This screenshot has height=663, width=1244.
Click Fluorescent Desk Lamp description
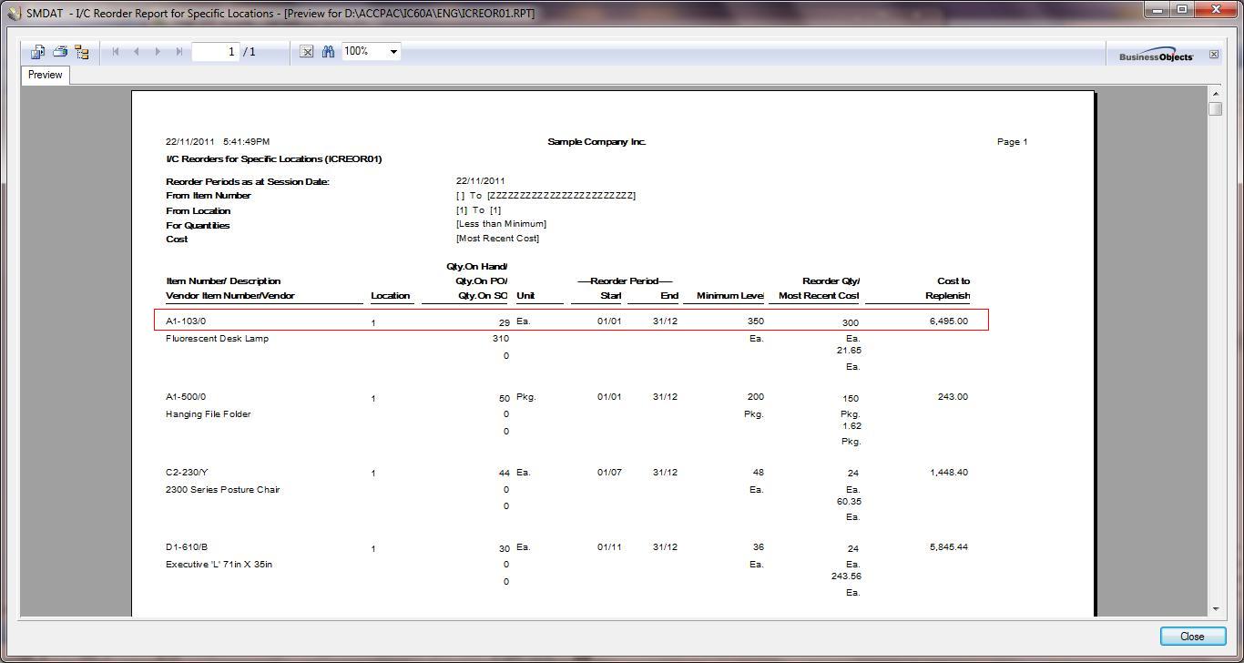click(217, 339)
